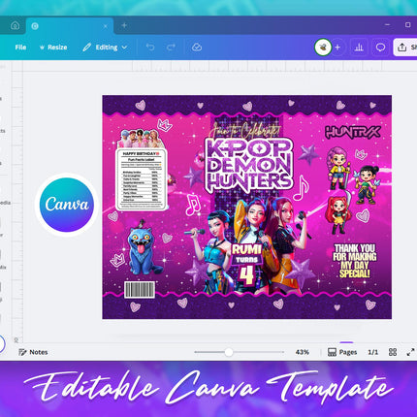
Task: Add collaborator with plus icon
Action: [337, 48]
